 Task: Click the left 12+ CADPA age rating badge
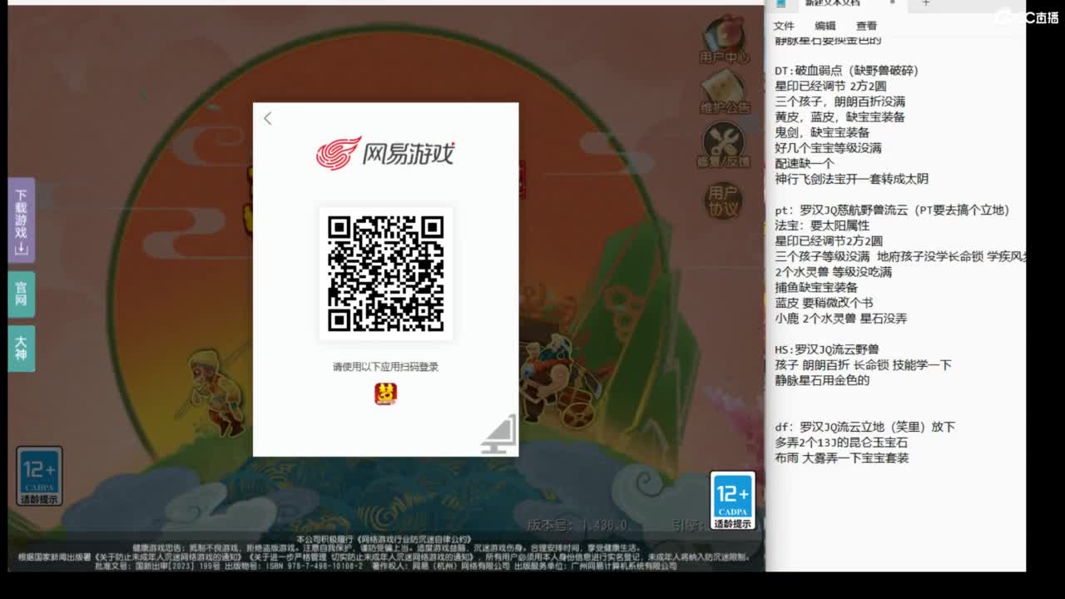tap(39, 476)
